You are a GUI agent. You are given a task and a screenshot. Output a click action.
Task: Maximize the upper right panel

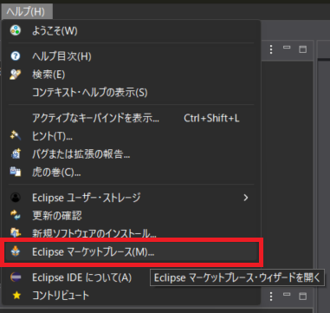point(302,49)
